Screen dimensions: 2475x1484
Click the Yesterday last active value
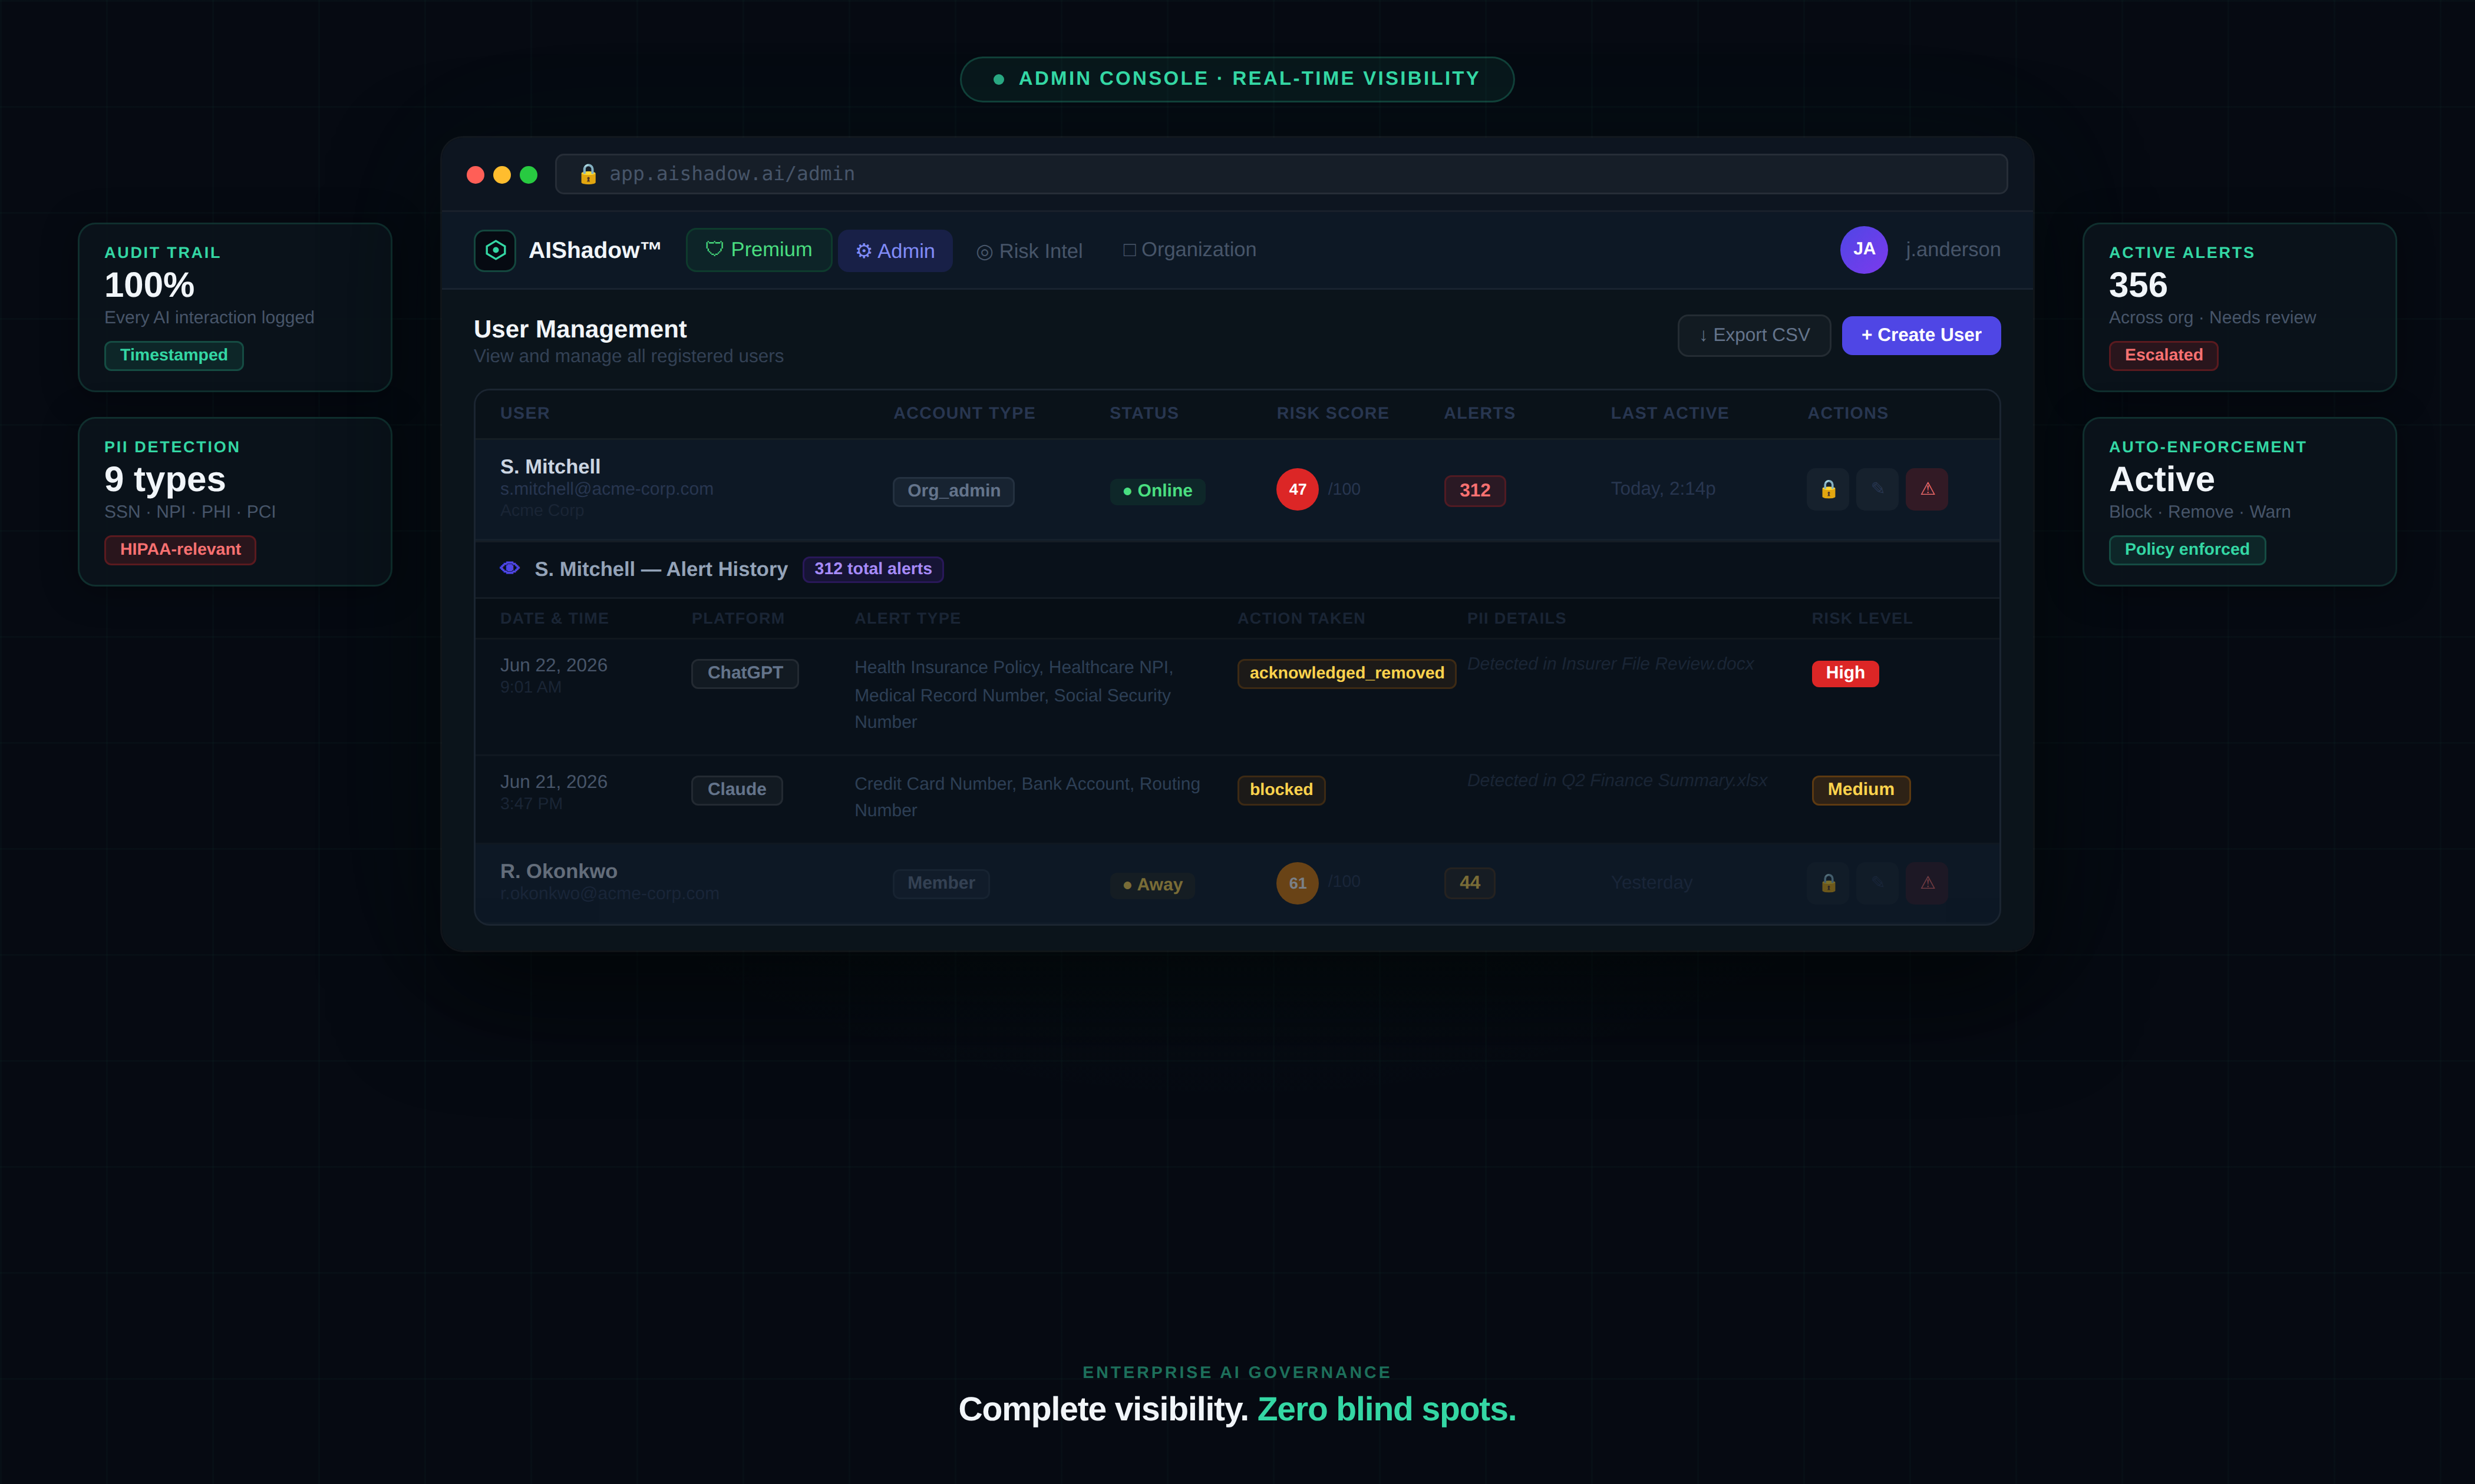(1652, 883)
